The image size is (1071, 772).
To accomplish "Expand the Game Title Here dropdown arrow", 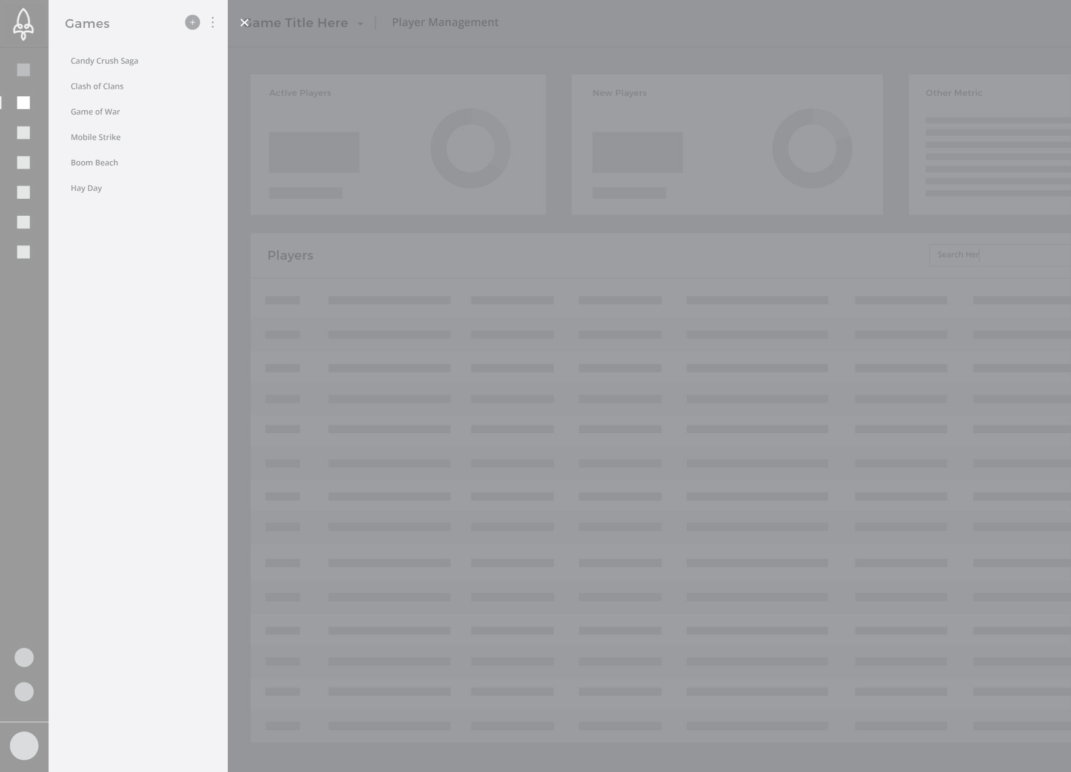I will point(360,24).
